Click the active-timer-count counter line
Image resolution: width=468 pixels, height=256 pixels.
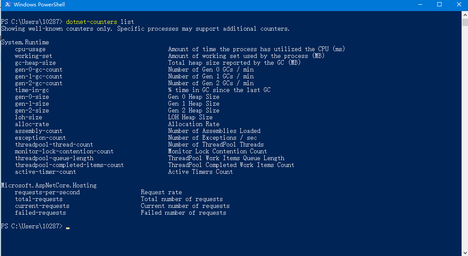(x=45, y=172)
